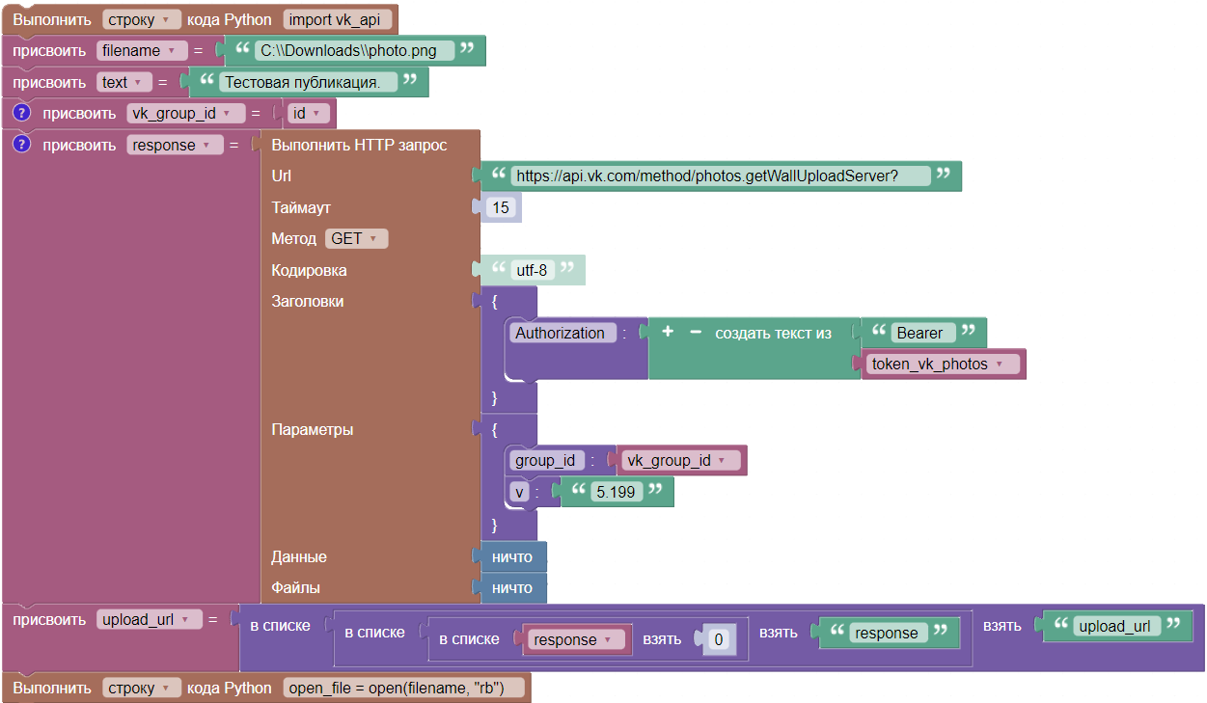Click the Заголовки label
Viewport: 1207px width, 703px height.
[308, 302]
